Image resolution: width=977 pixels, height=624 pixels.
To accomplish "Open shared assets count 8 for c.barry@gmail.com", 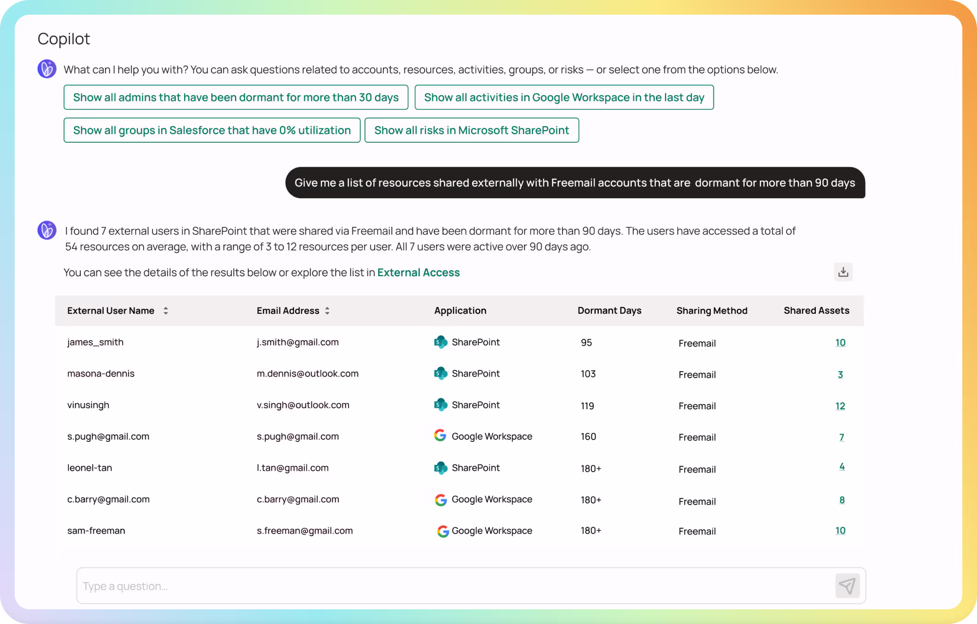I will point(842,500).
